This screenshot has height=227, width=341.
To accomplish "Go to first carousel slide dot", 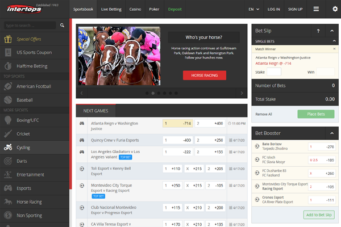I will tap(147, 93).
